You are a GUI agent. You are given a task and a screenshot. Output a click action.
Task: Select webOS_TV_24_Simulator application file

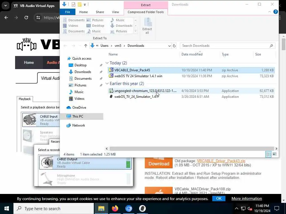click(x=191, y=97)
